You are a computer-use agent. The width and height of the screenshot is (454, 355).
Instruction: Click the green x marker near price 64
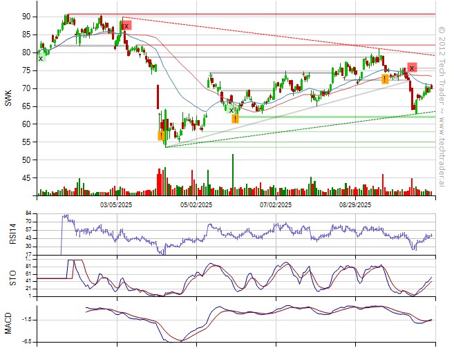click(231, 109)
